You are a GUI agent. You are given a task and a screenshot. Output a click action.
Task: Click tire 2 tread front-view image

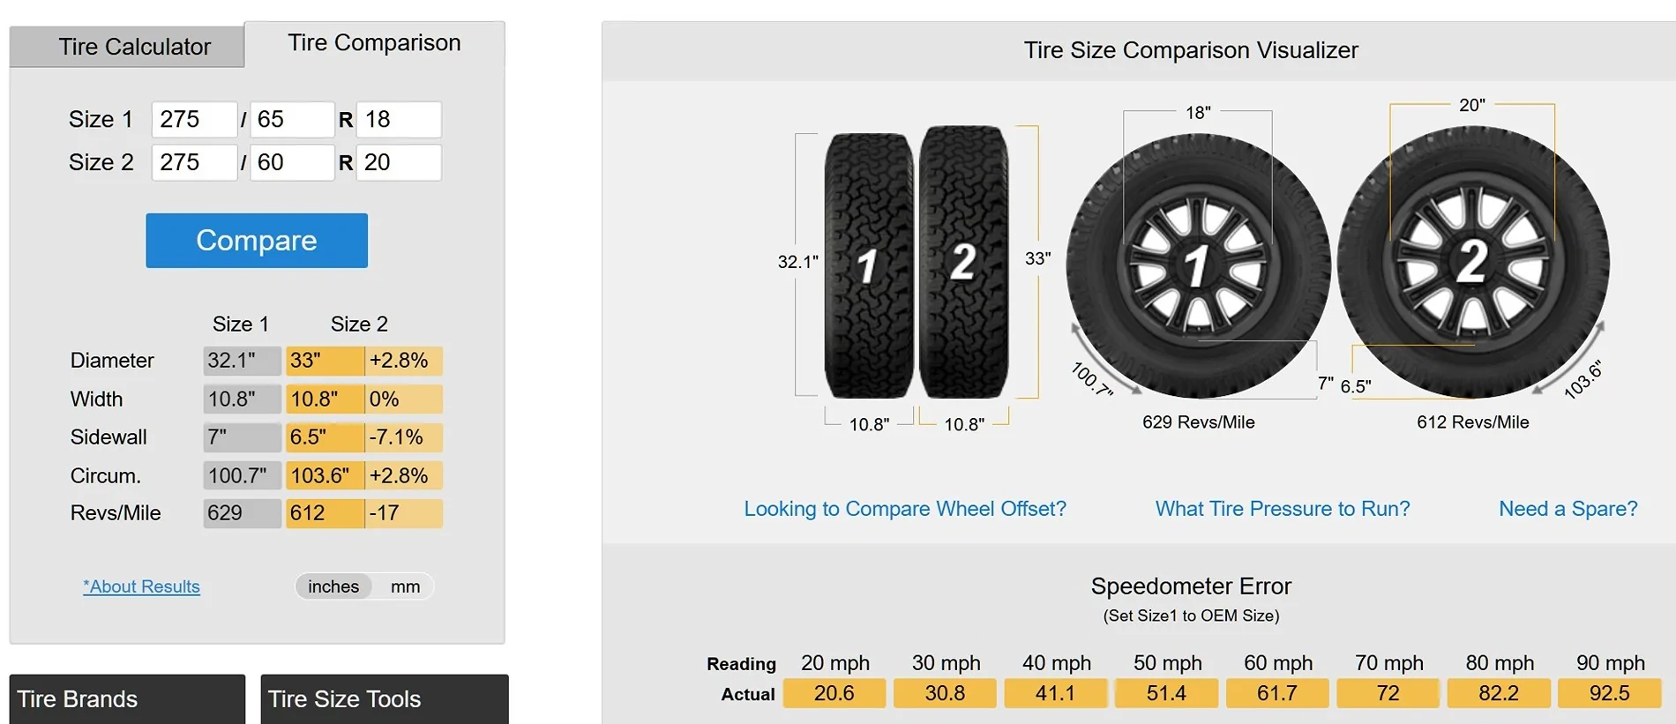(963, 262)
